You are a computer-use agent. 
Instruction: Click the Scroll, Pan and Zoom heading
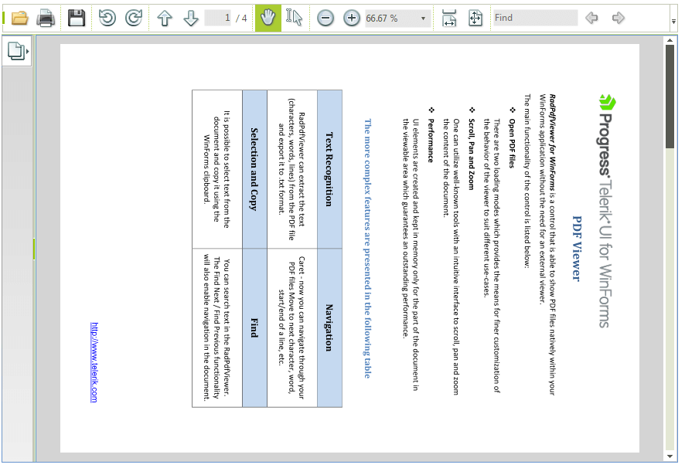(472, 154)
